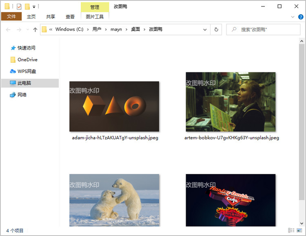The width and height of the screenshot is (306, 236).
Task: Select the Harley Davidson Cafe neon thumbnail
Action: 231,200
